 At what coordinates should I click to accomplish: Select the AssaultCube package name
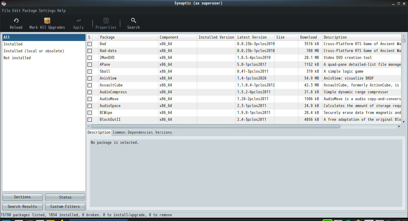coord(111,85)
